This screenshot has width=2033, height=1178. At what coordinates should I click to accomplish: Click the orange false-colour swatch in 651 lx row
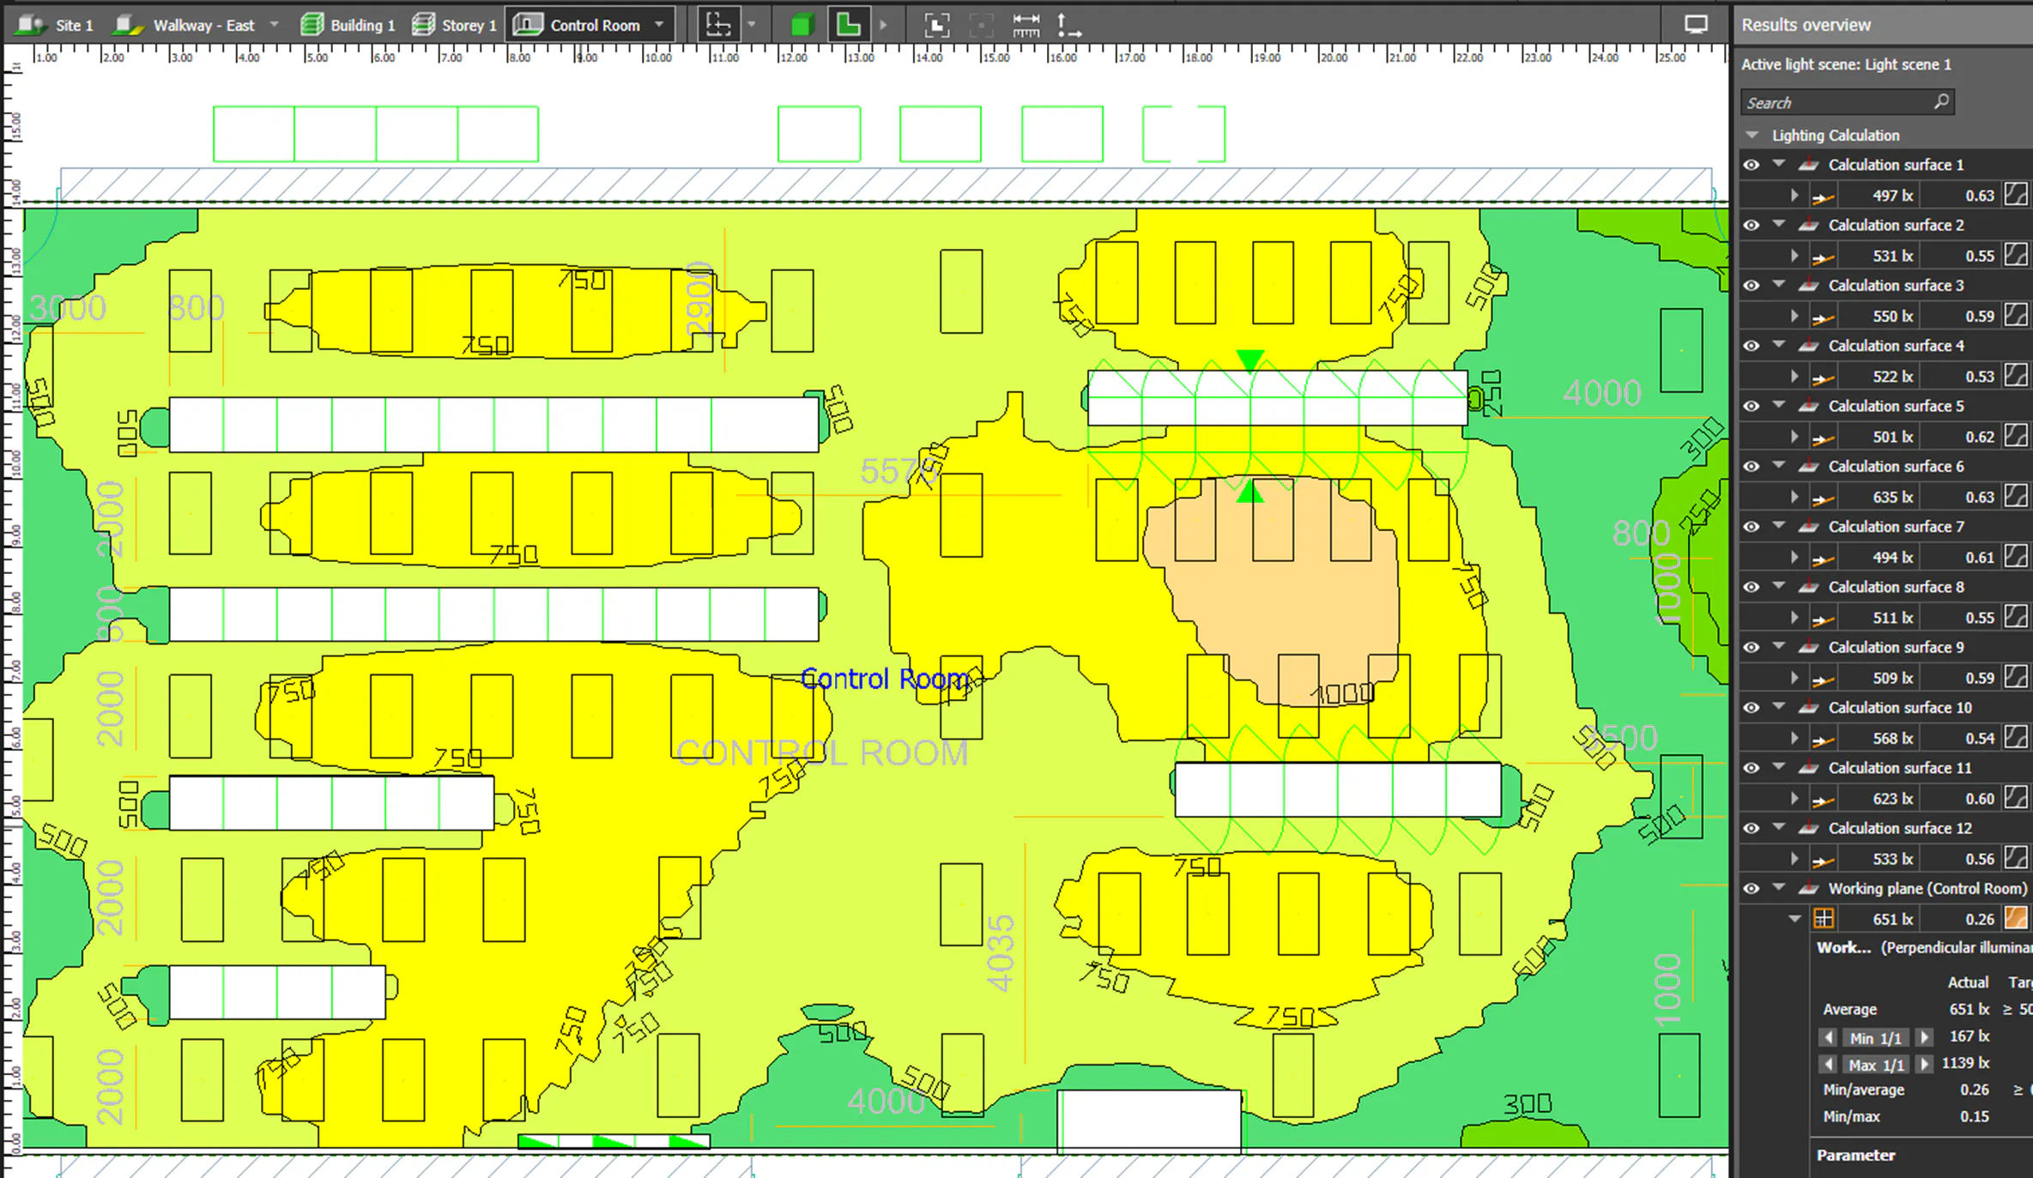coord(2016,918)
